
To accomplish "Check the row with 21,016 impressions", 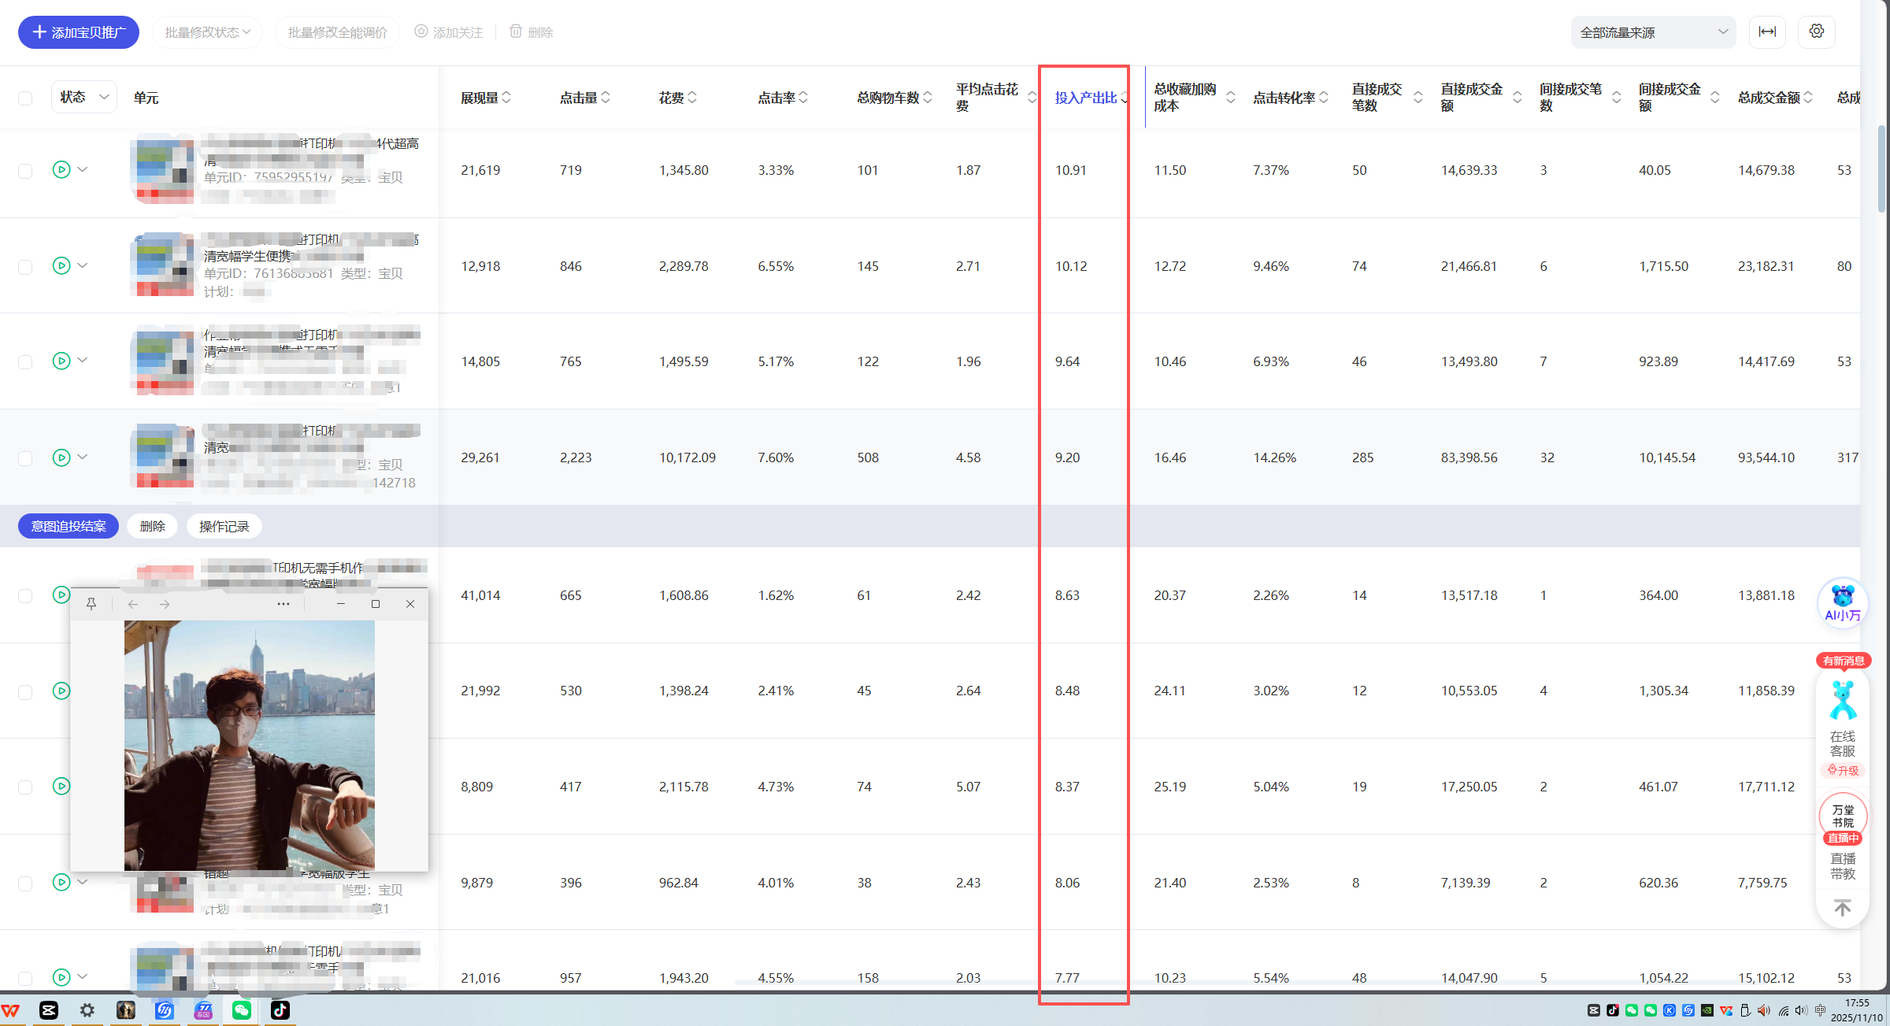I will (x=25, y=979).
